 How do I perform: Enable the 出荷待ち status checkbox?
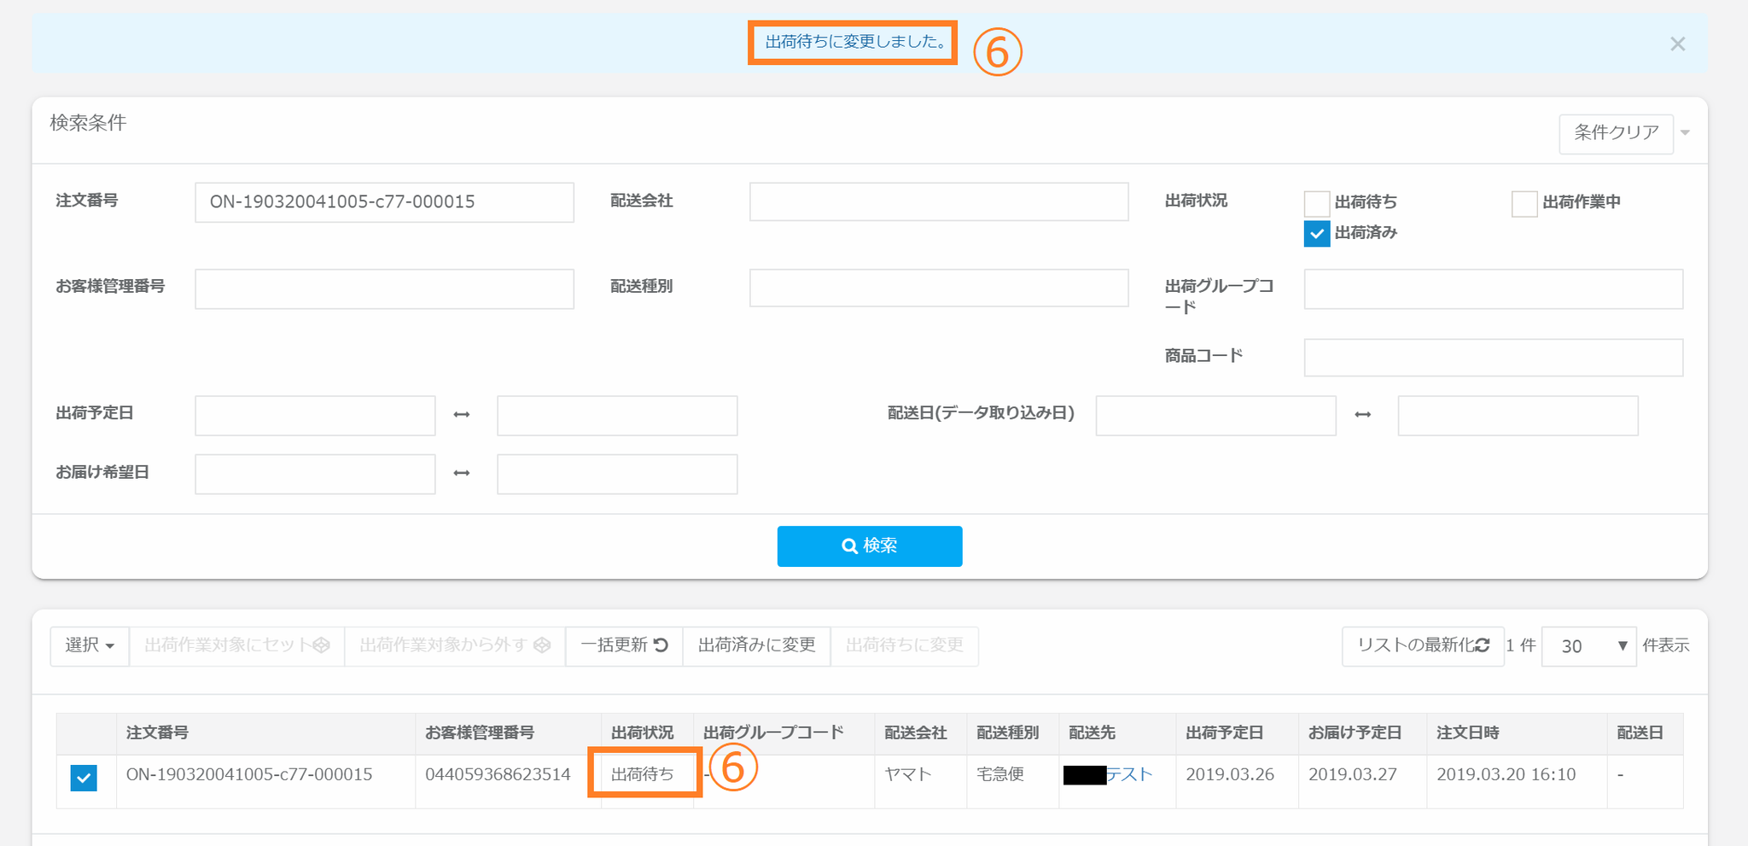pyautogui.click(x=1316, y=203)
